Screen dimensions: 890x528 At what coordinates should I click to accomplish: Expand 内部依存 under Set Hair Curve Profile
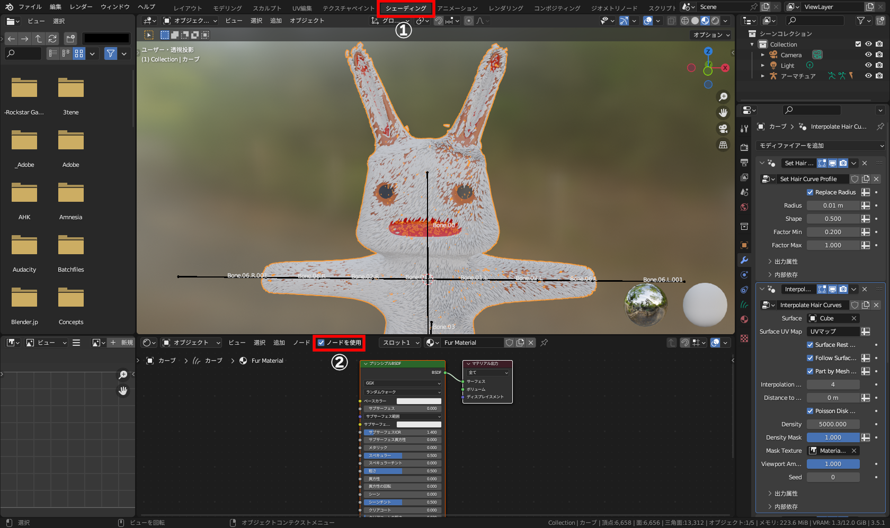[786, 275]
